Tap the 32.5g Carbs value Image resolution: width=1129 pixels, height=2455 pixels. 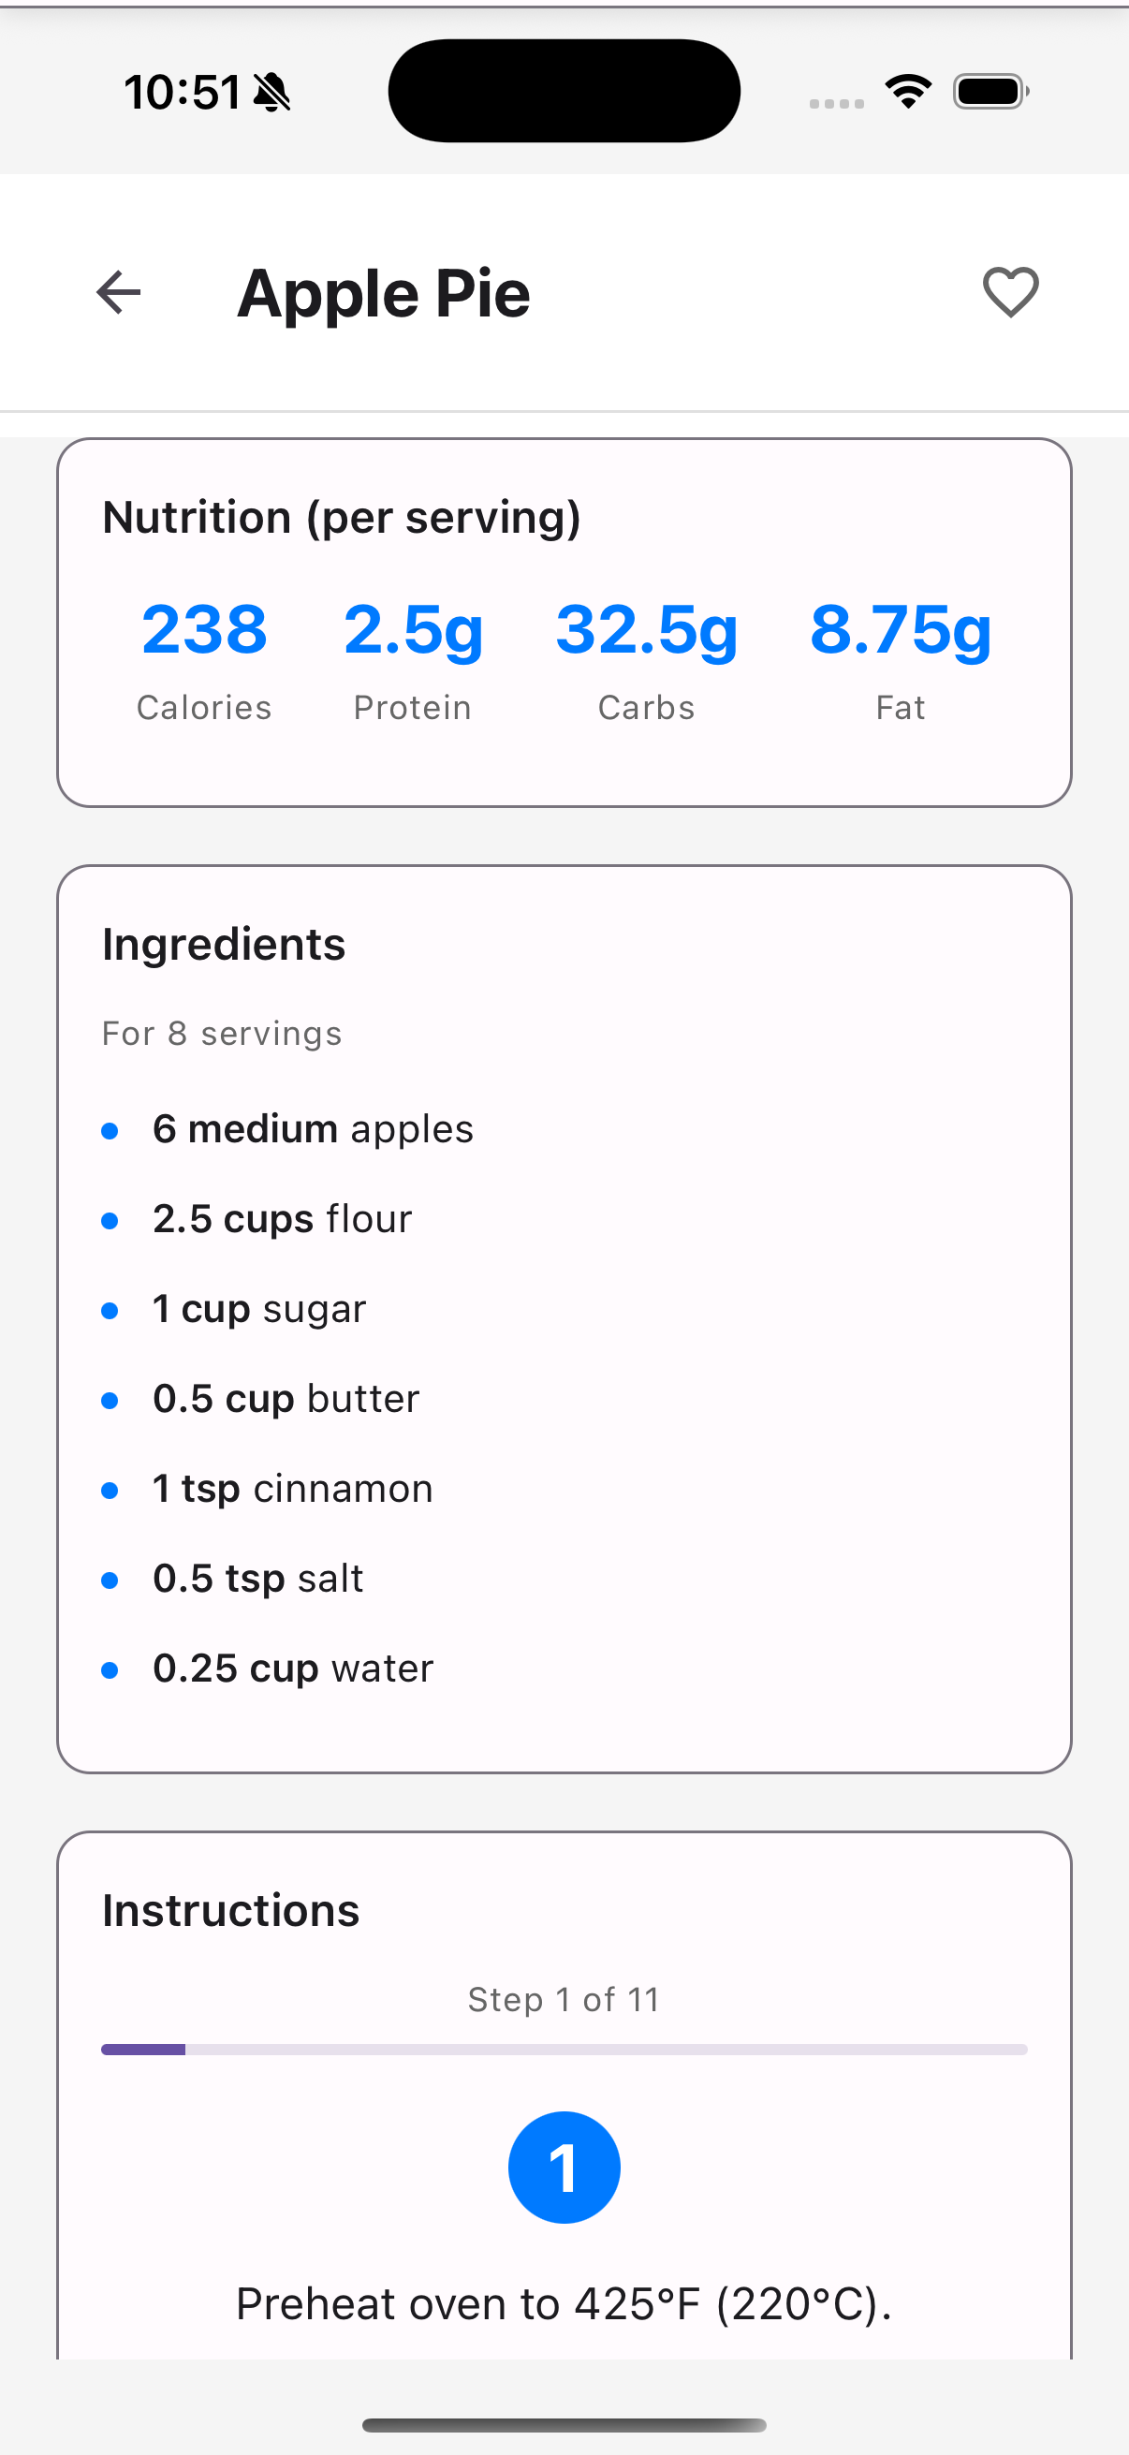[x=646, y=631]
